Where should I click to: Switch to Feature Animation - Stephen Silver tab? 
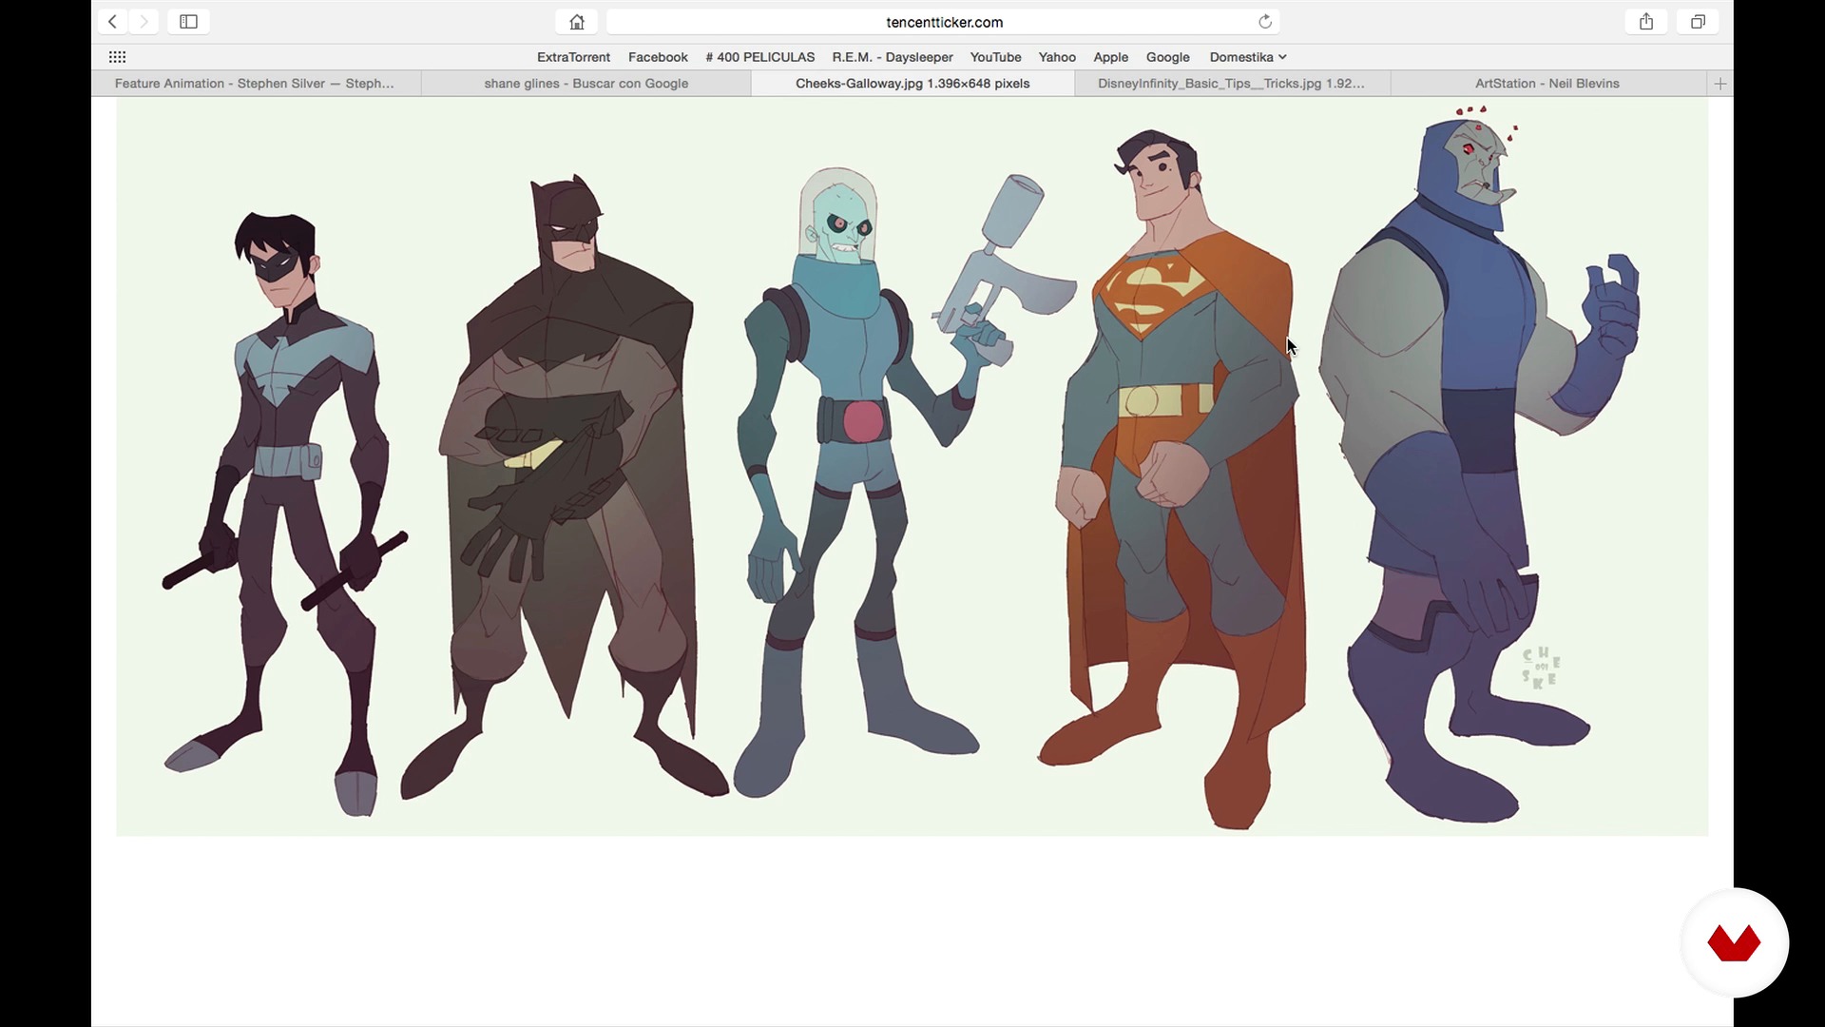point(255,84)
